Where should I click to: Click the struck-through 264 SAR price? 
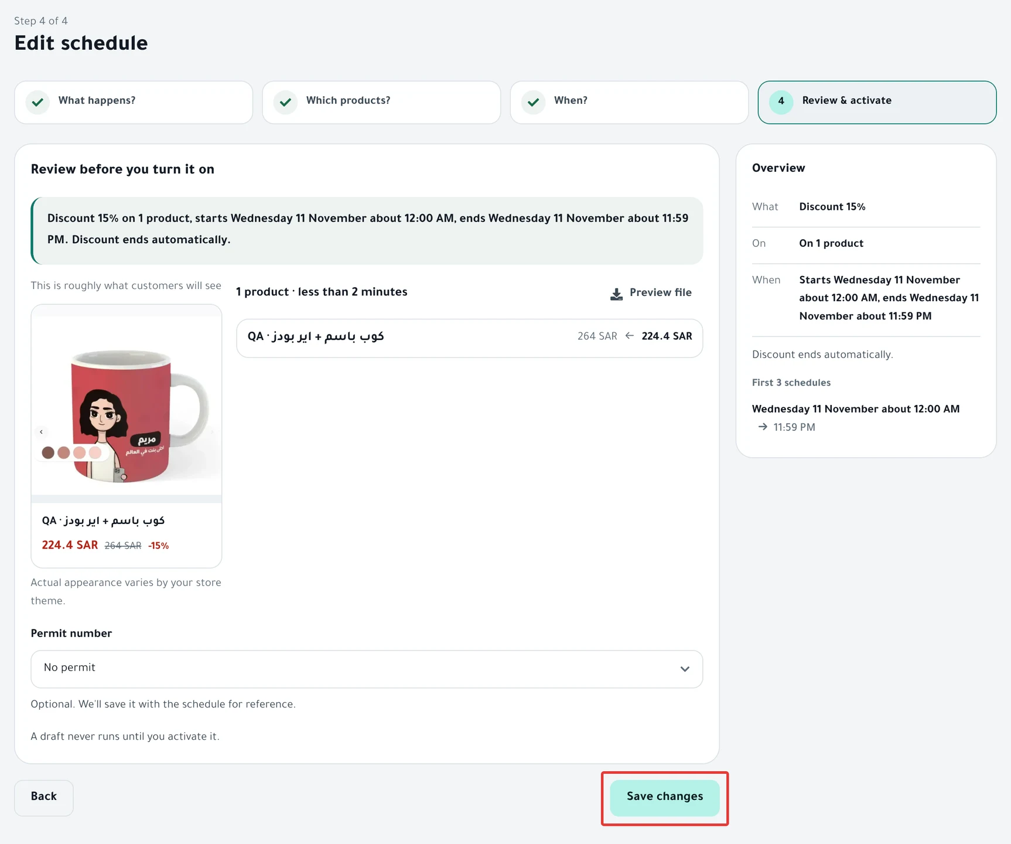[123, 546]
